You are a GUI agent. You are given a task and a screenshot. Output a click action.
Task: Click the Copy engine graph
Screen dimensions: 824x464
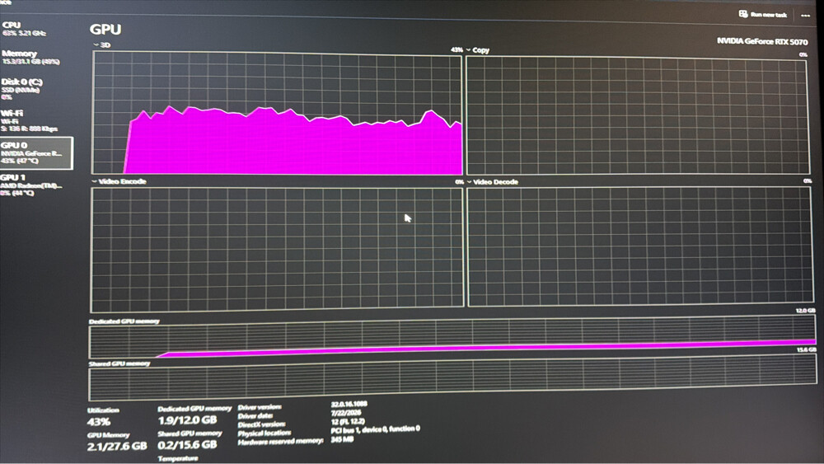pos(638,115)
